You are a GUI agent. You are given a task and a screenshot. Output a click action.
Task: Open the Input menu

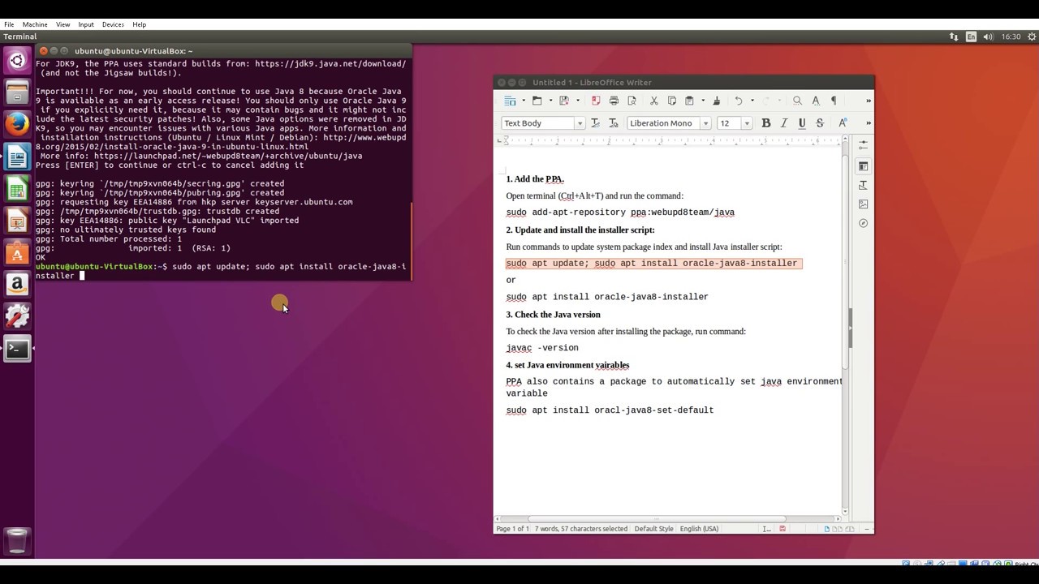tap(86, 25)
